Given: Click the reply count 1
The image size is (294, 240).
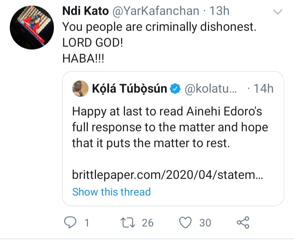Looking at the screenshot, I should 87,223.
